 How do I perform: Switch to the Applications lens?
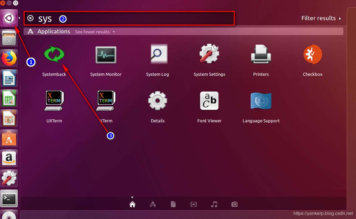[153, 204]
